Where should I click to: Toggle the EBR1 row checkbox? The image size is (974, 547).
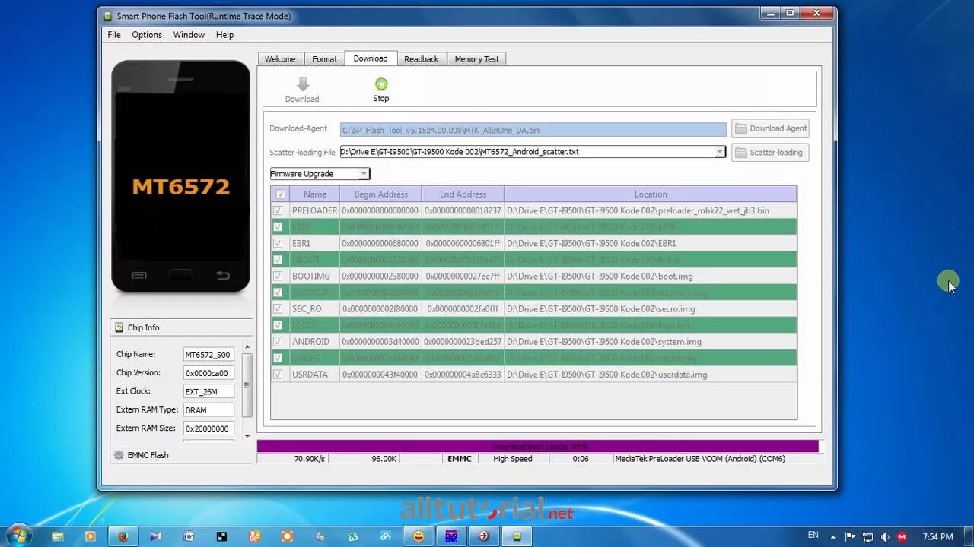click(x=278, y=243)
